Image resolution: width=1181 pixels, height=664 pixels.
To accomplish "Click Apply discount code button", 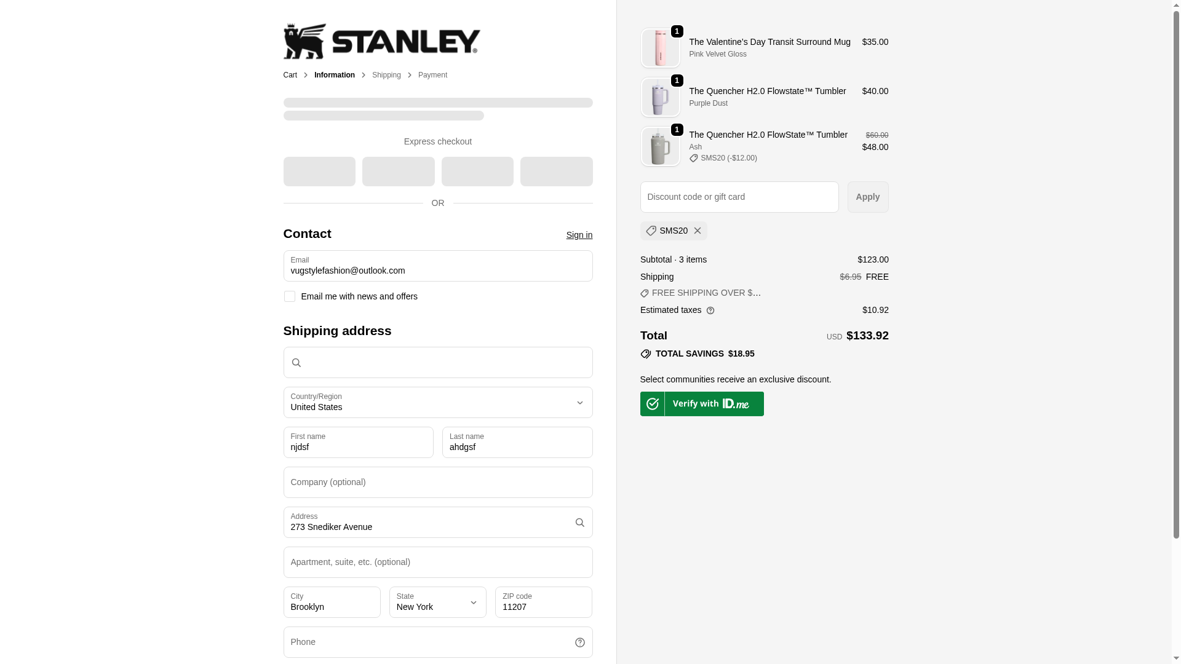I will pos(867,197).
